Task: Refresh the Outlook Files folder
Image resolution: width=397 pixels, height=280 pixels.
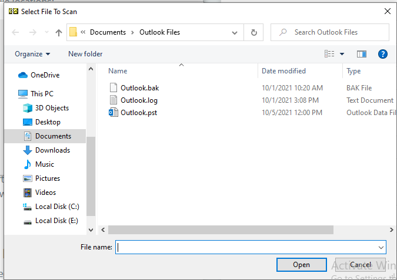Action: (253, 32)
